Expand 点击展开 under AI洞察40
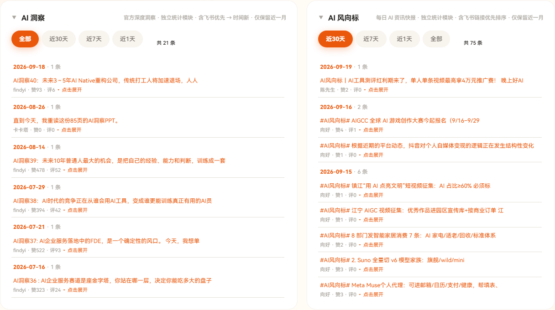This screenshot has width=555, height=310. [x=72, y=90]
